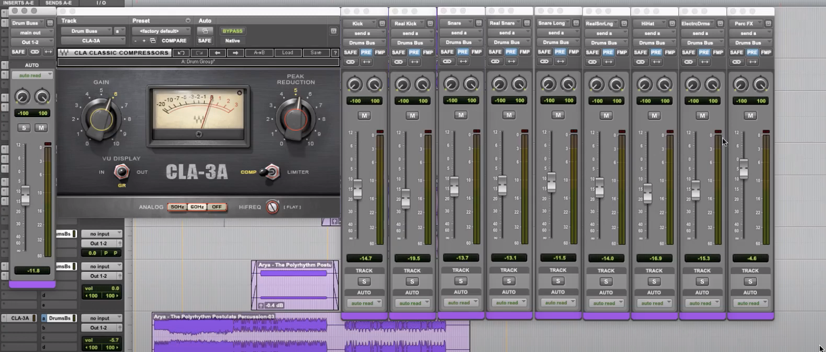Click the copy settings icon beside COMPARE

(x=153, y=41)
